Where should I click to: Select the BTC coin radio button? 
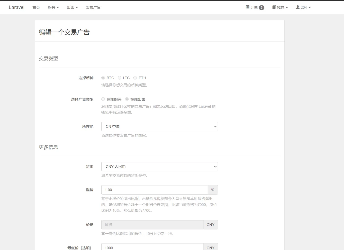click(103, 78)
